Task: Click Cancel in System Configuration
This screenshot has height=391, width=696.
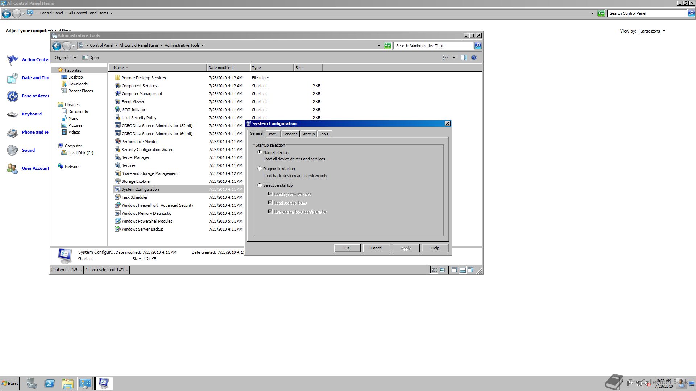Action: click(x=376, y=248)
